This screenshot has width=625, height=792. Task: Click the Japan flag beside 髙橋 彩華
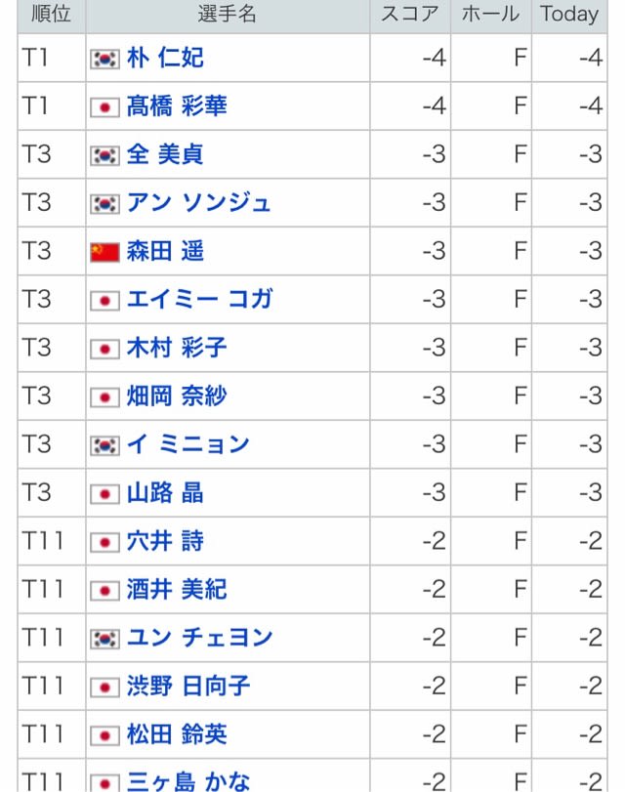coord(105,107)
